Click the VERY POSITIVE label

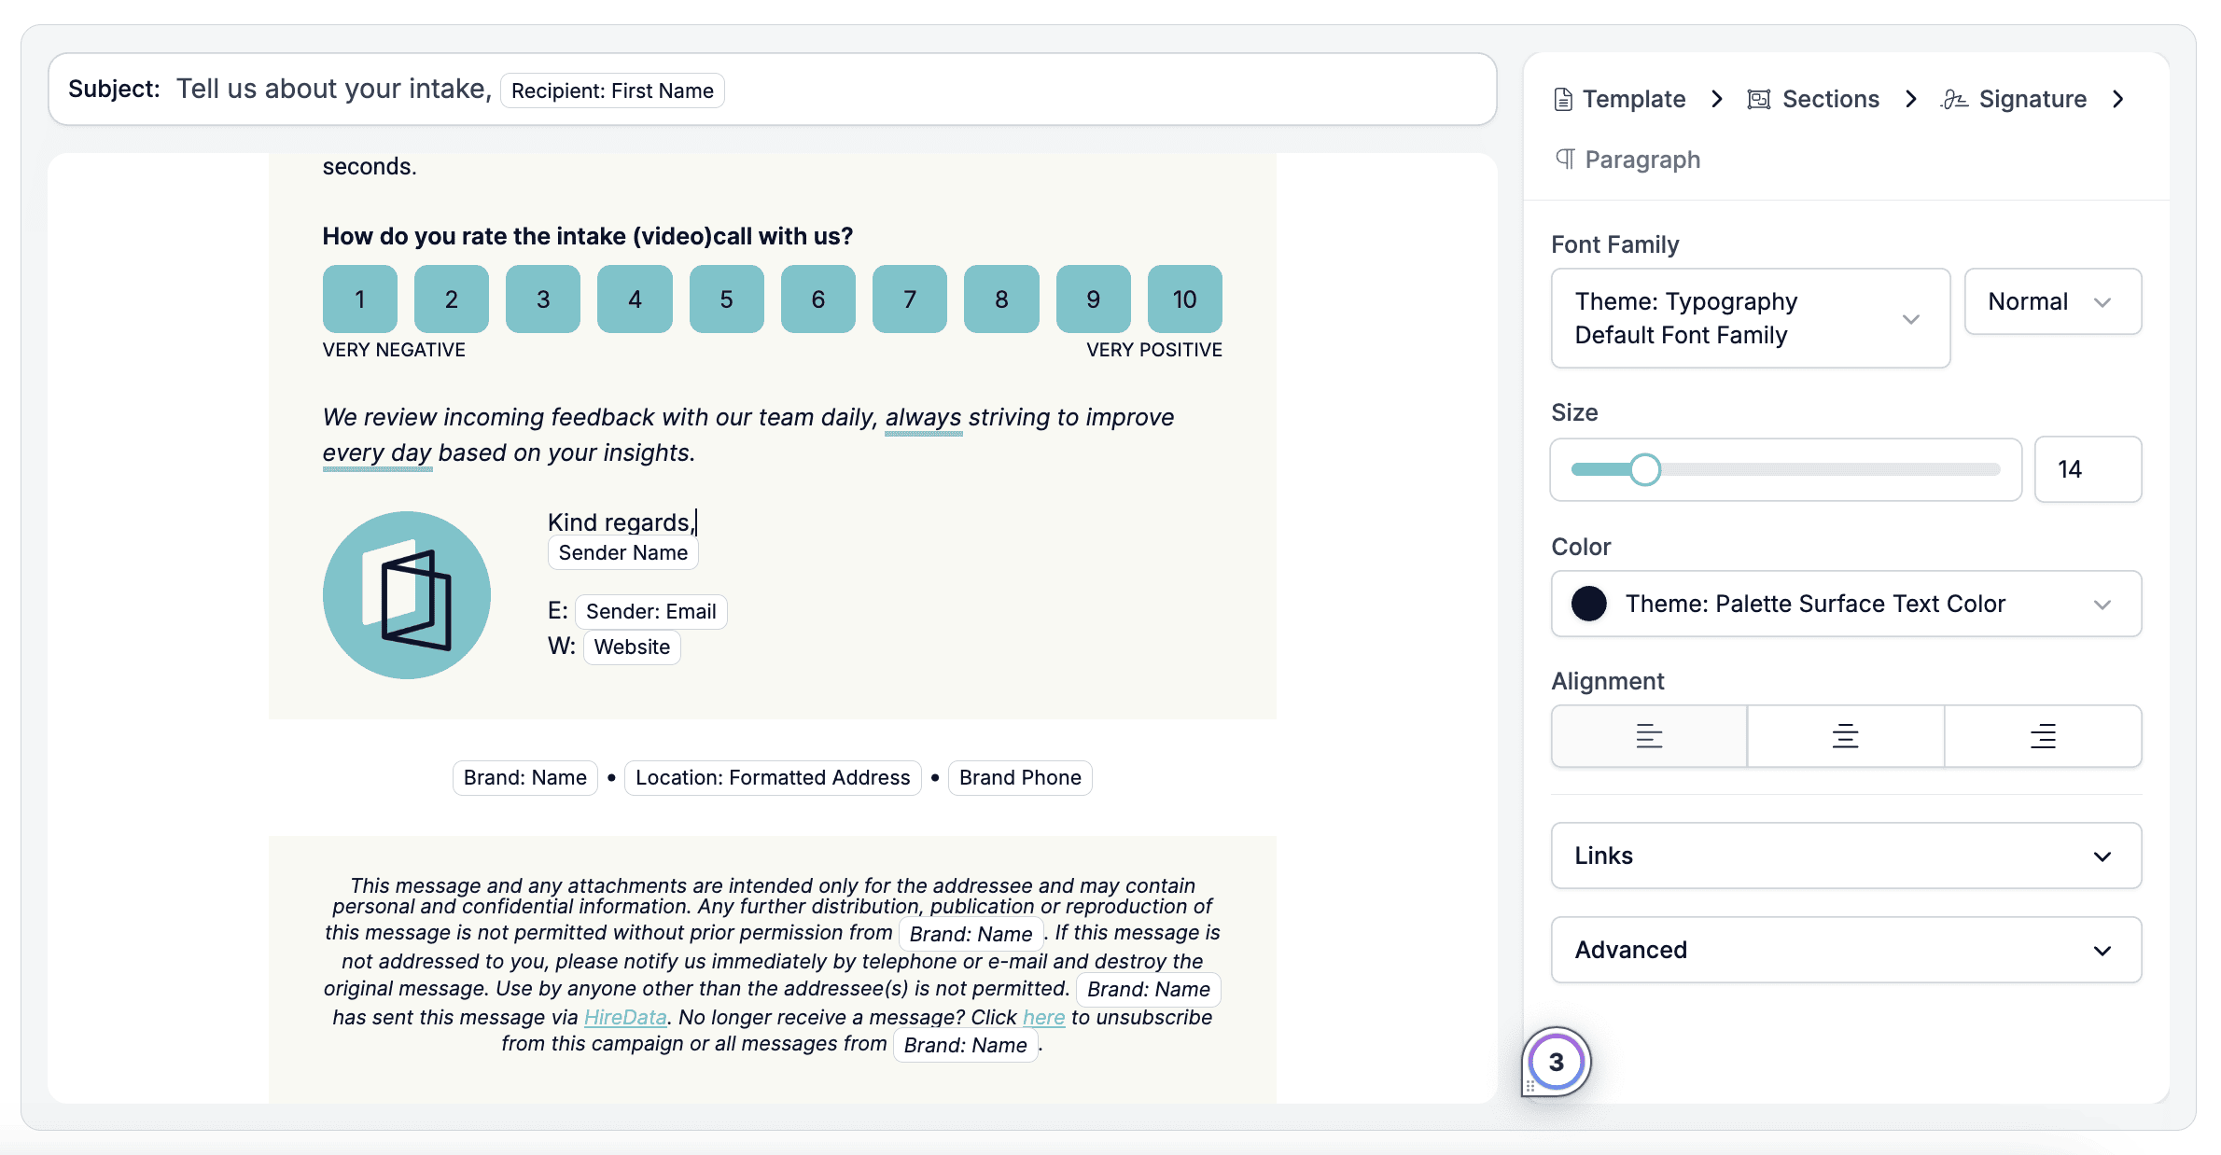[1154, 350]
